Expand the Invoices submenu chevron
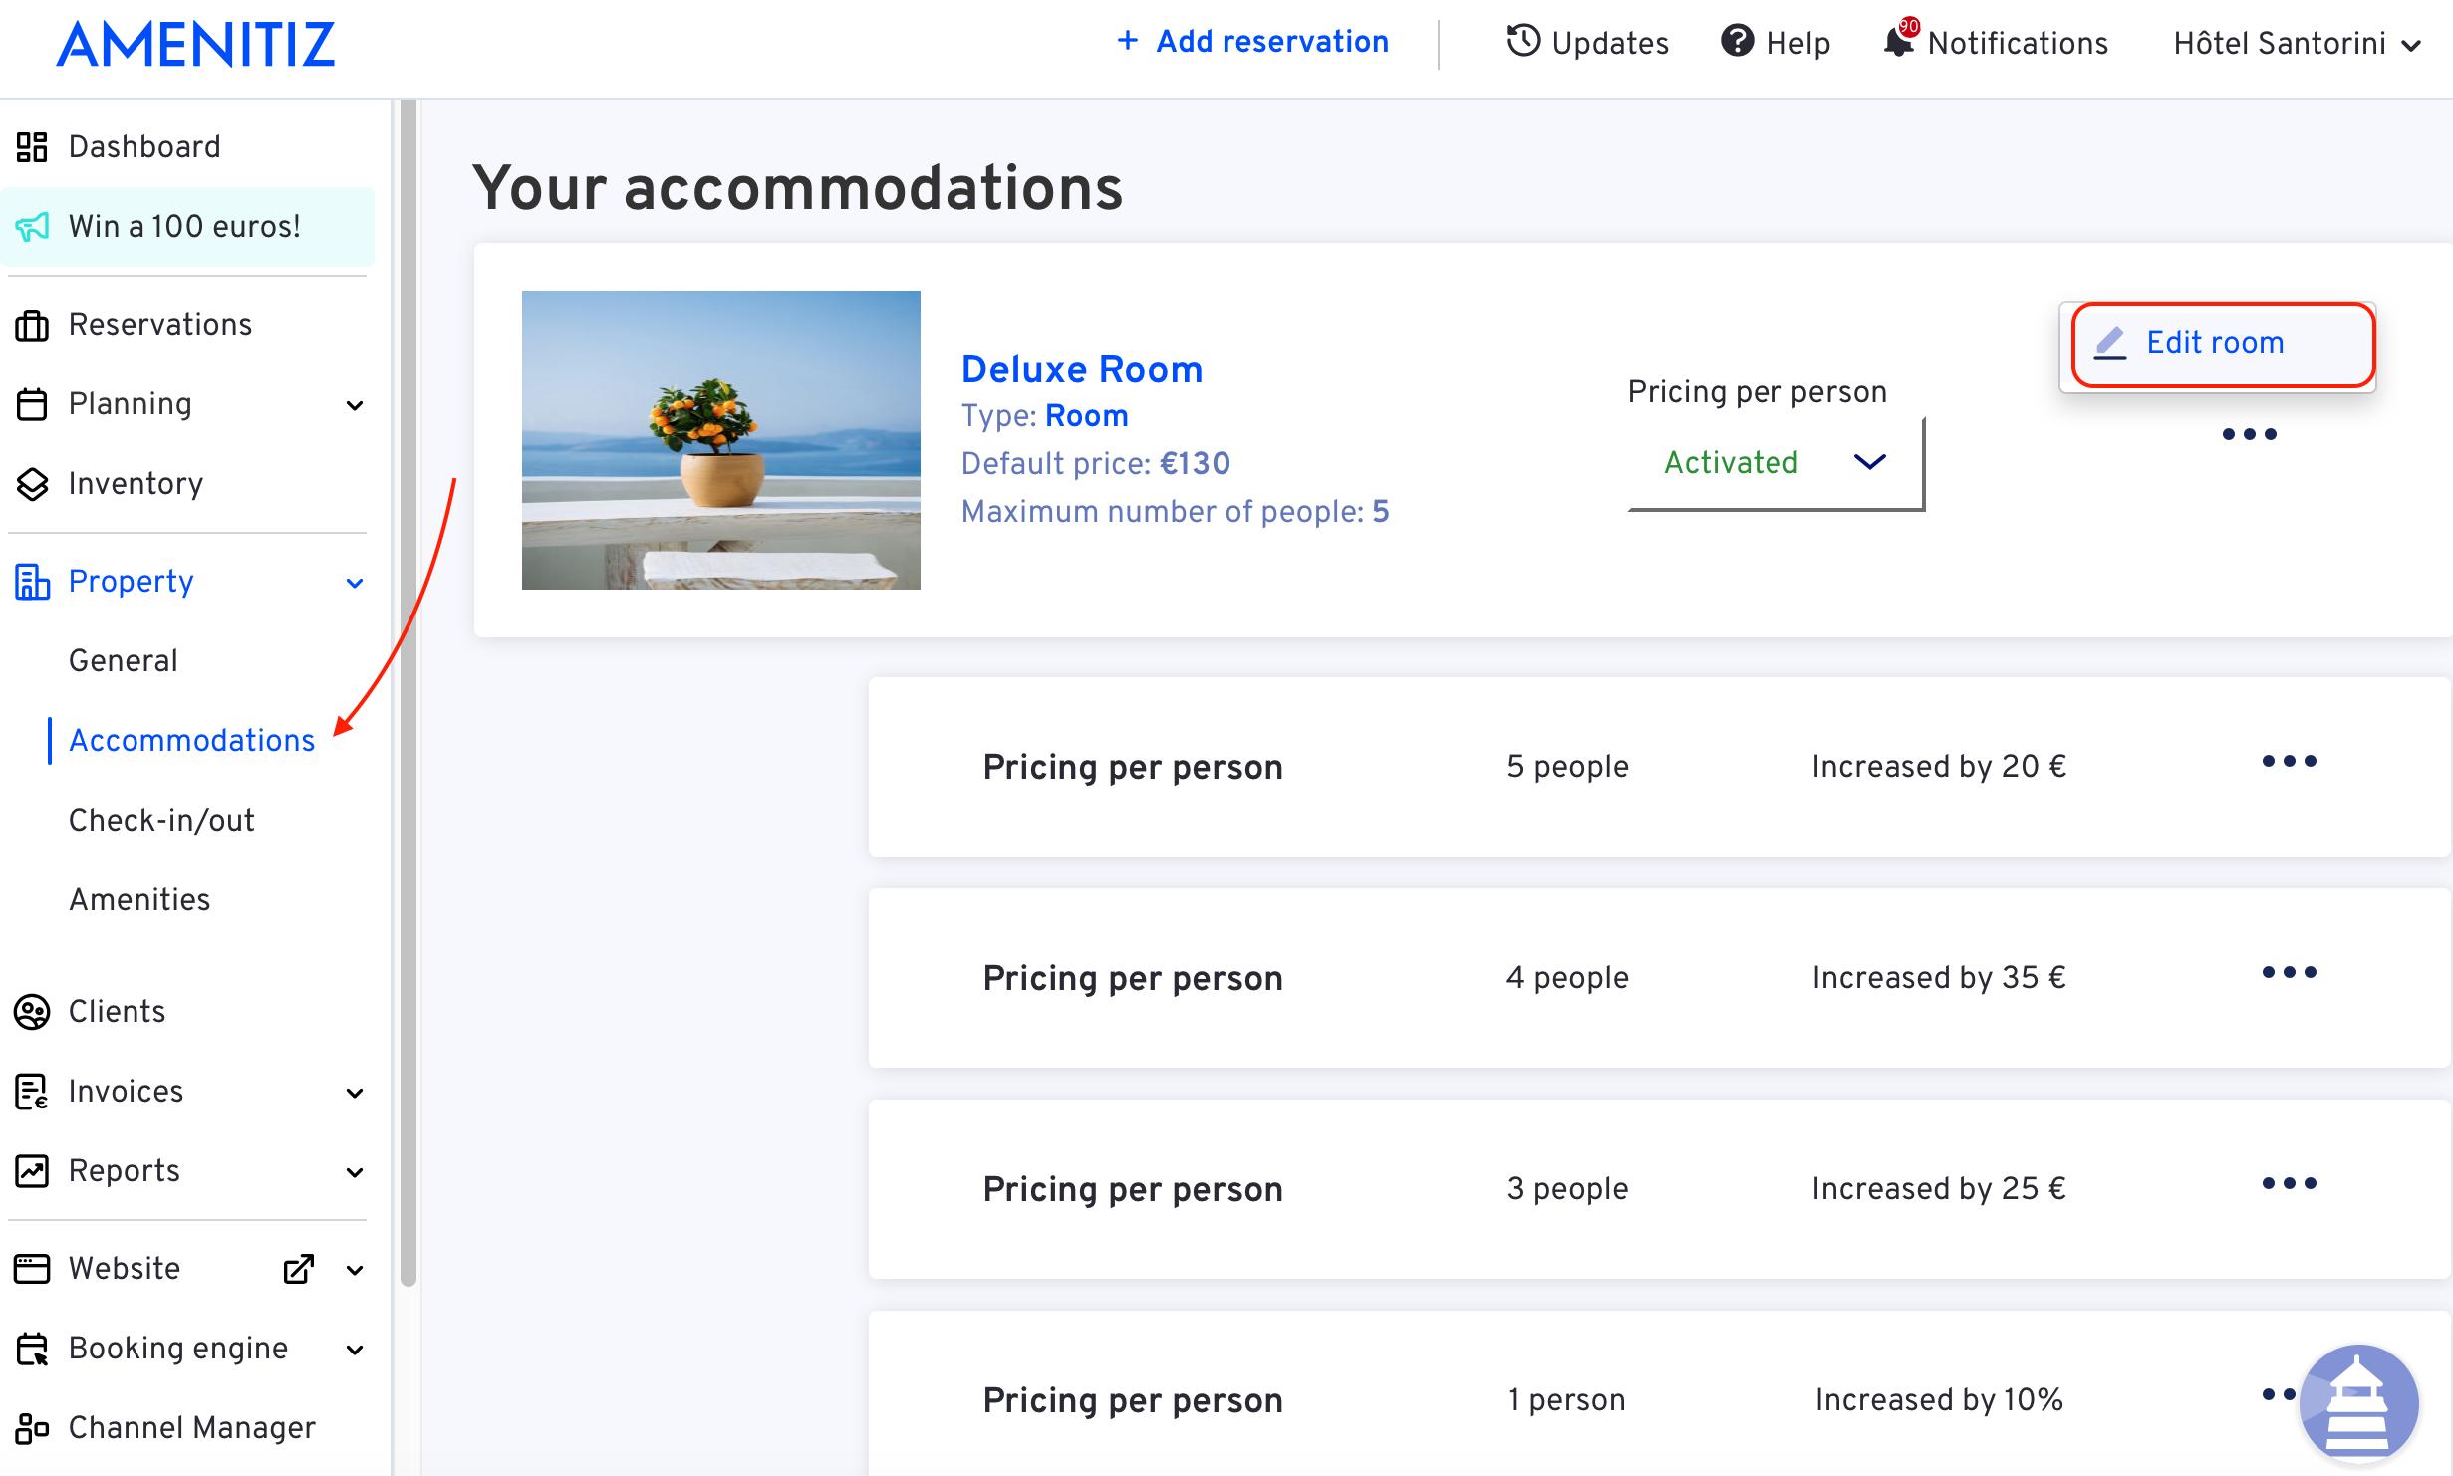This screenshot has width=2453, height=1476. pos(355,1093)
